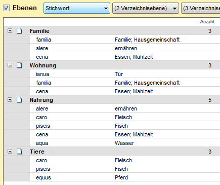Click the document icon beside Wohnung
The width and height of the screenshot is (220, 185).
click(x=19, y=65)
